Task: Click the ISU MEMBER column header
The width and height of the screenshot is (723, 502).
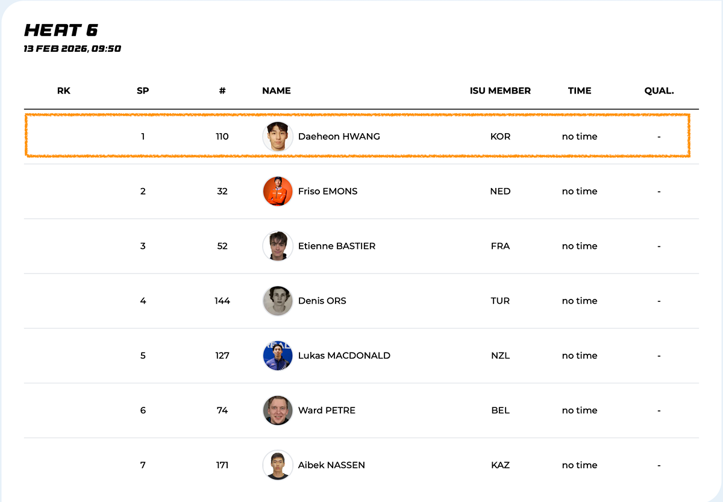Action: click(x=500, y=91)
